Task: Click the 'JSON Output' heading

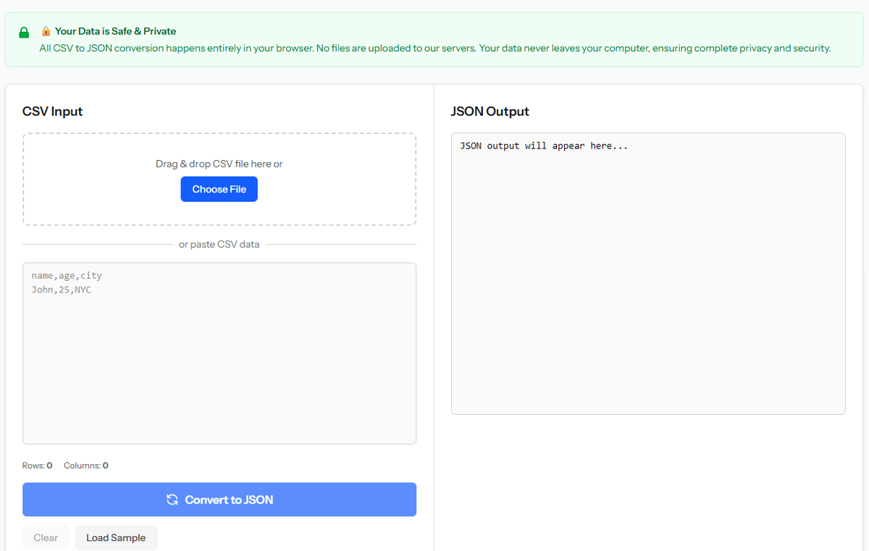Action: click(490, 112)
